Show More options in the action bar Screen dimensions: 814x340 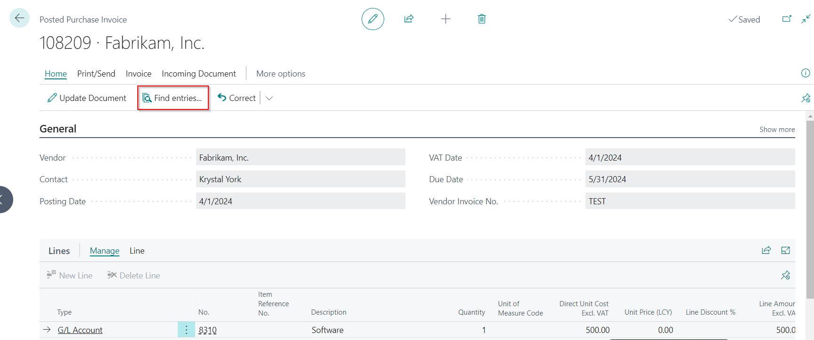(x=281, y=74)
